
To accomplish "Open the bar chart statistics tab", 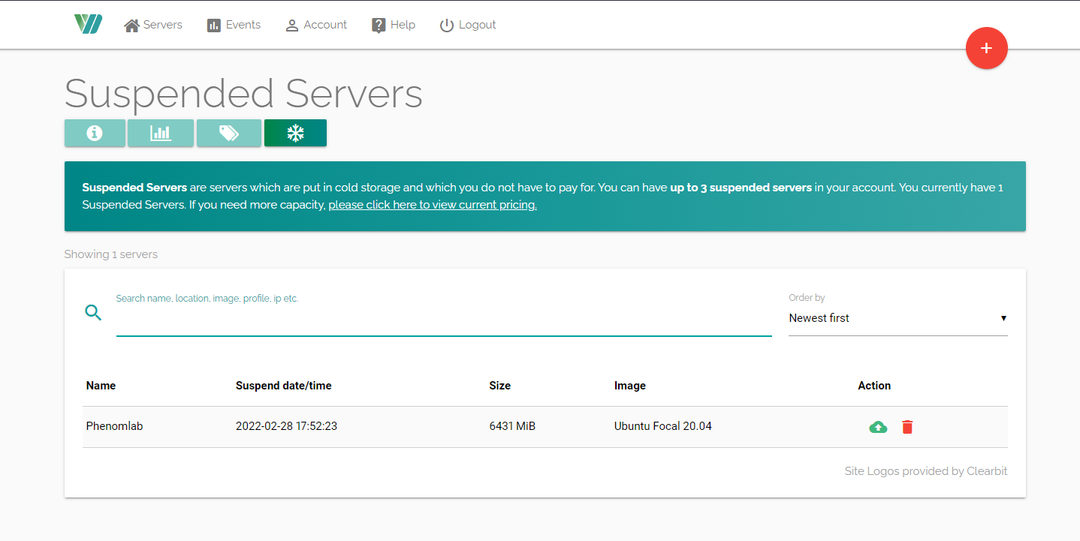I will (161, 133).
